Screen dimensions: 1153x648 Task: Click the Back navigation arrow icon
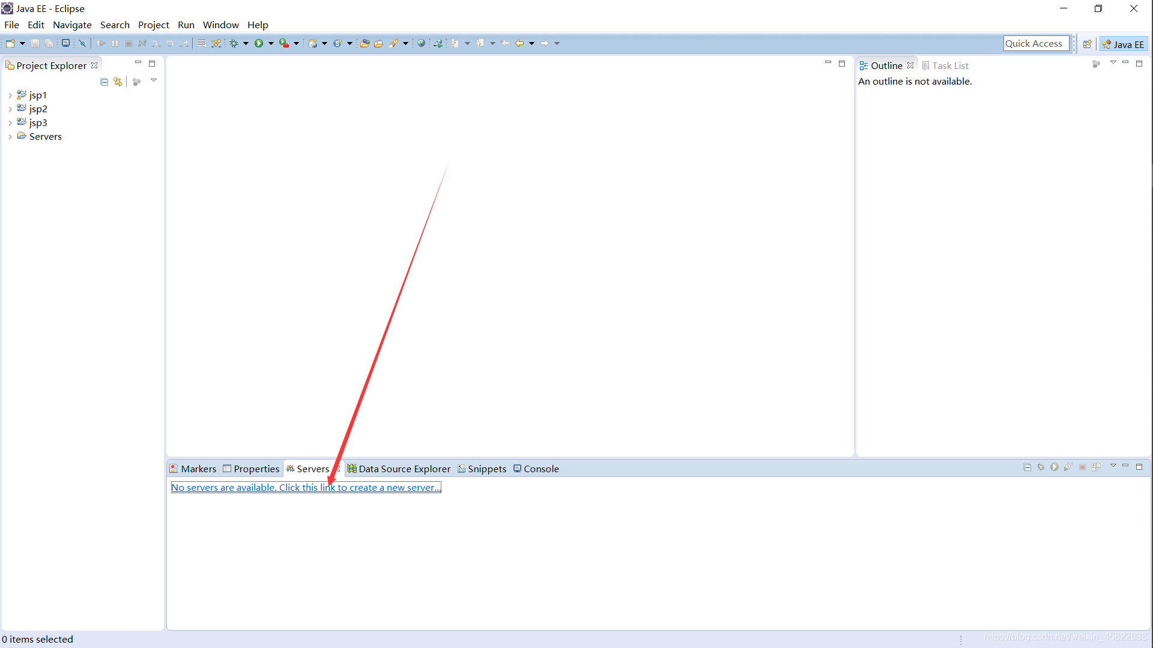pyautogui.click(x=519, y=43)
